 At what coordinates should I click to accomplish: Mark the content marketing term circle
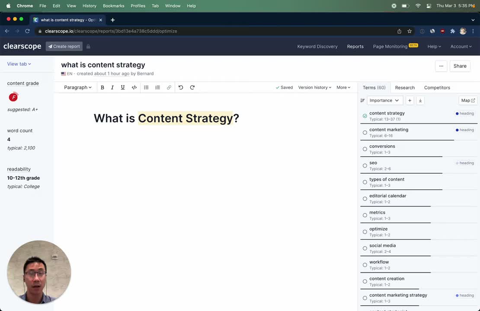[365, 133]
